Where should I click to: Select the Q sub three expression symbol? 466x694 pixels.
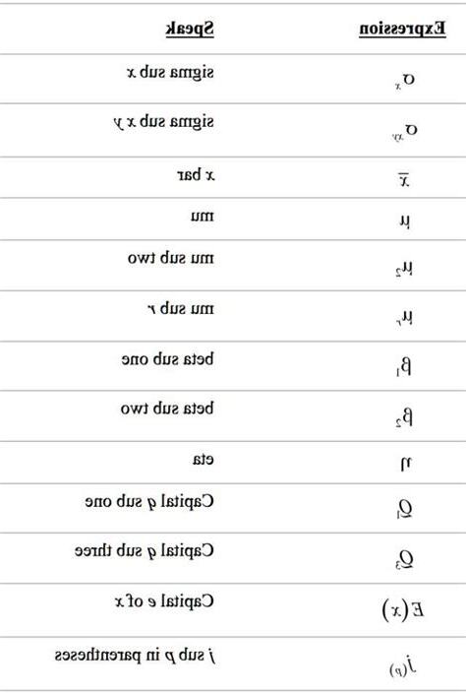(404, 559)
